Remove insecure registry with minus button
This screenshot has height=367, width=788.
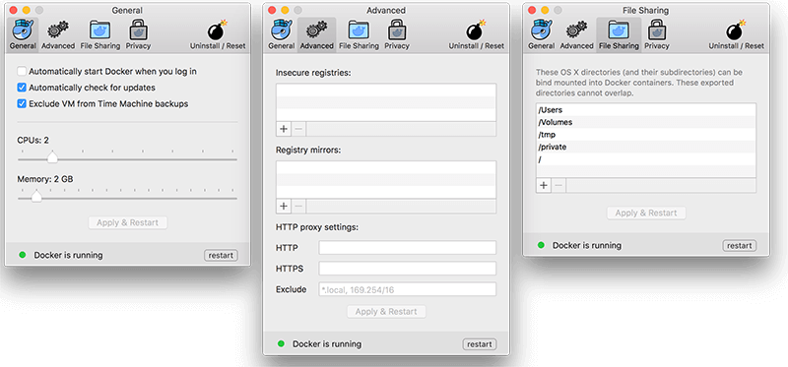pos(298,129)
